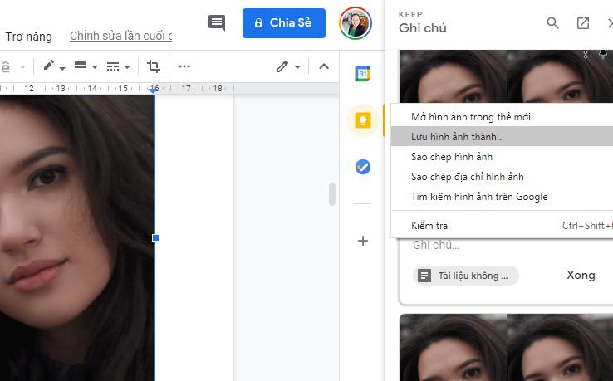Image resolution: width=613 pixels, height=381 pixels.
Task: Choose Lưu hình ảnh thành...
Action: [x=502, y=136]
